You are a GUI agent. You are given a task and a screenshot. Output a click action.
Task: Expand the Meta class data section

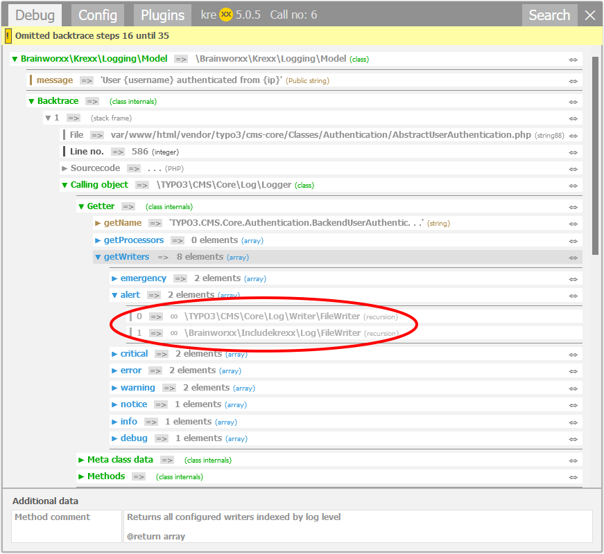tap(81, 460)
